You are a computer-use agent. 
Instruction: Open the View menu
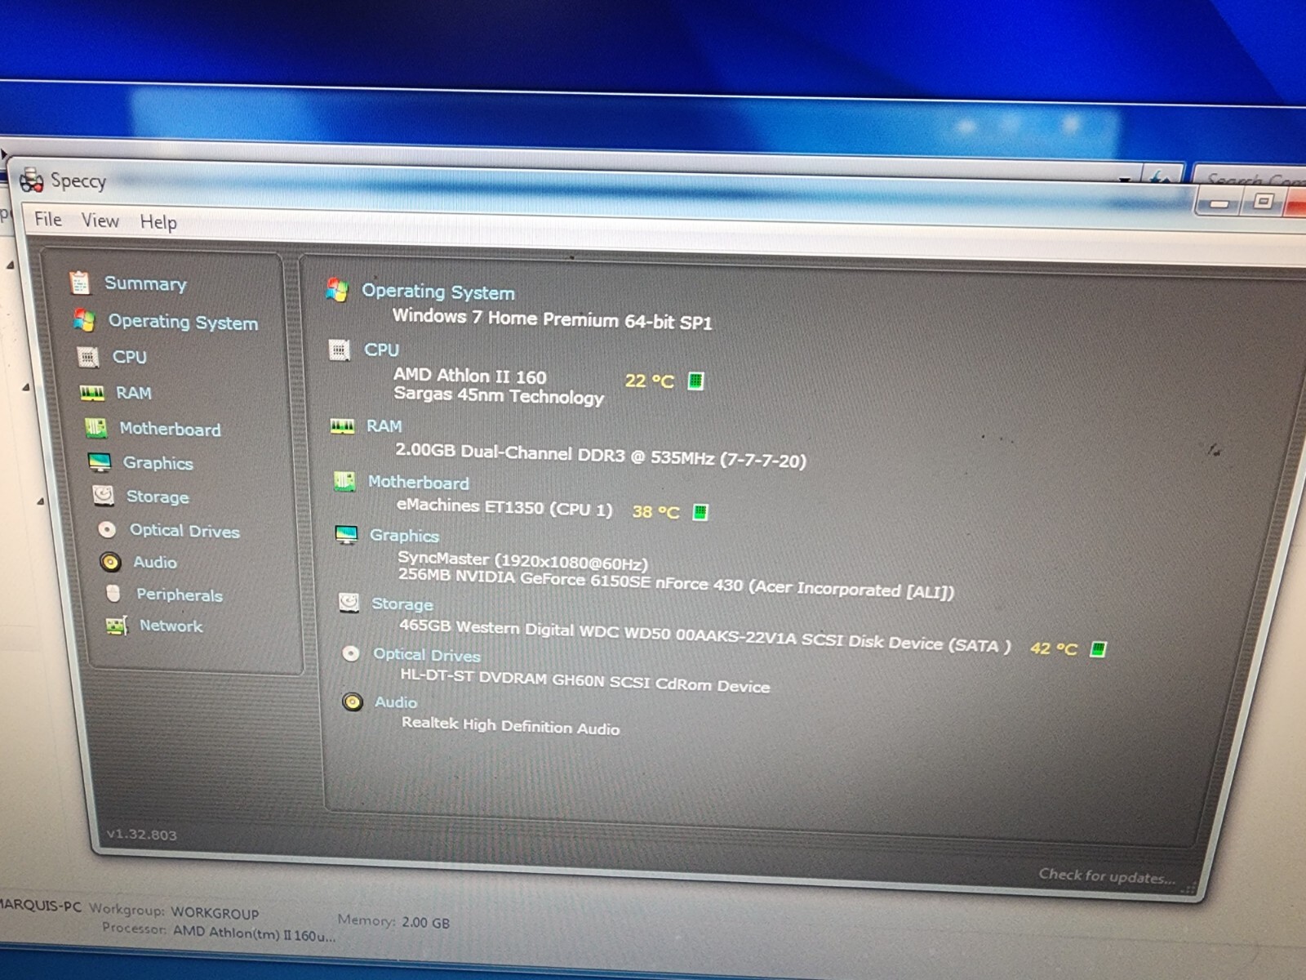coord(100,220)
